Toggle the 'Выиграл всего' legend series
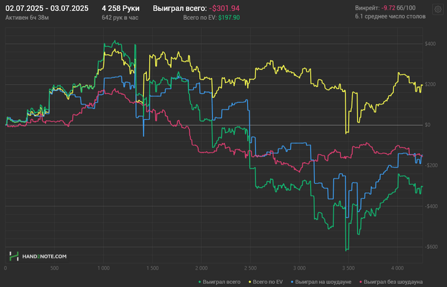Screen dimensions: 447x287 [x=219, y=282]
